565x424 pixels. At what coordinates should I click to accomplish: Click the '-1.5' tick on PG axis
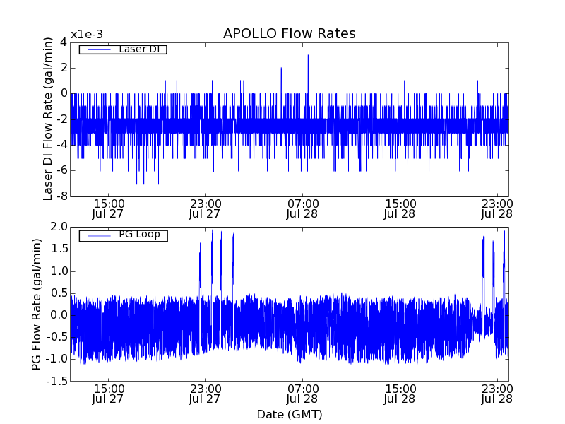click(x=57, y=381)
